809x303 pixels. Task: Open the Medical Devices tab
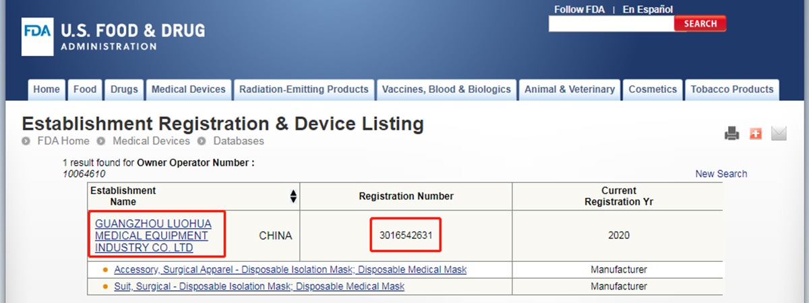[x=188, y=90]
